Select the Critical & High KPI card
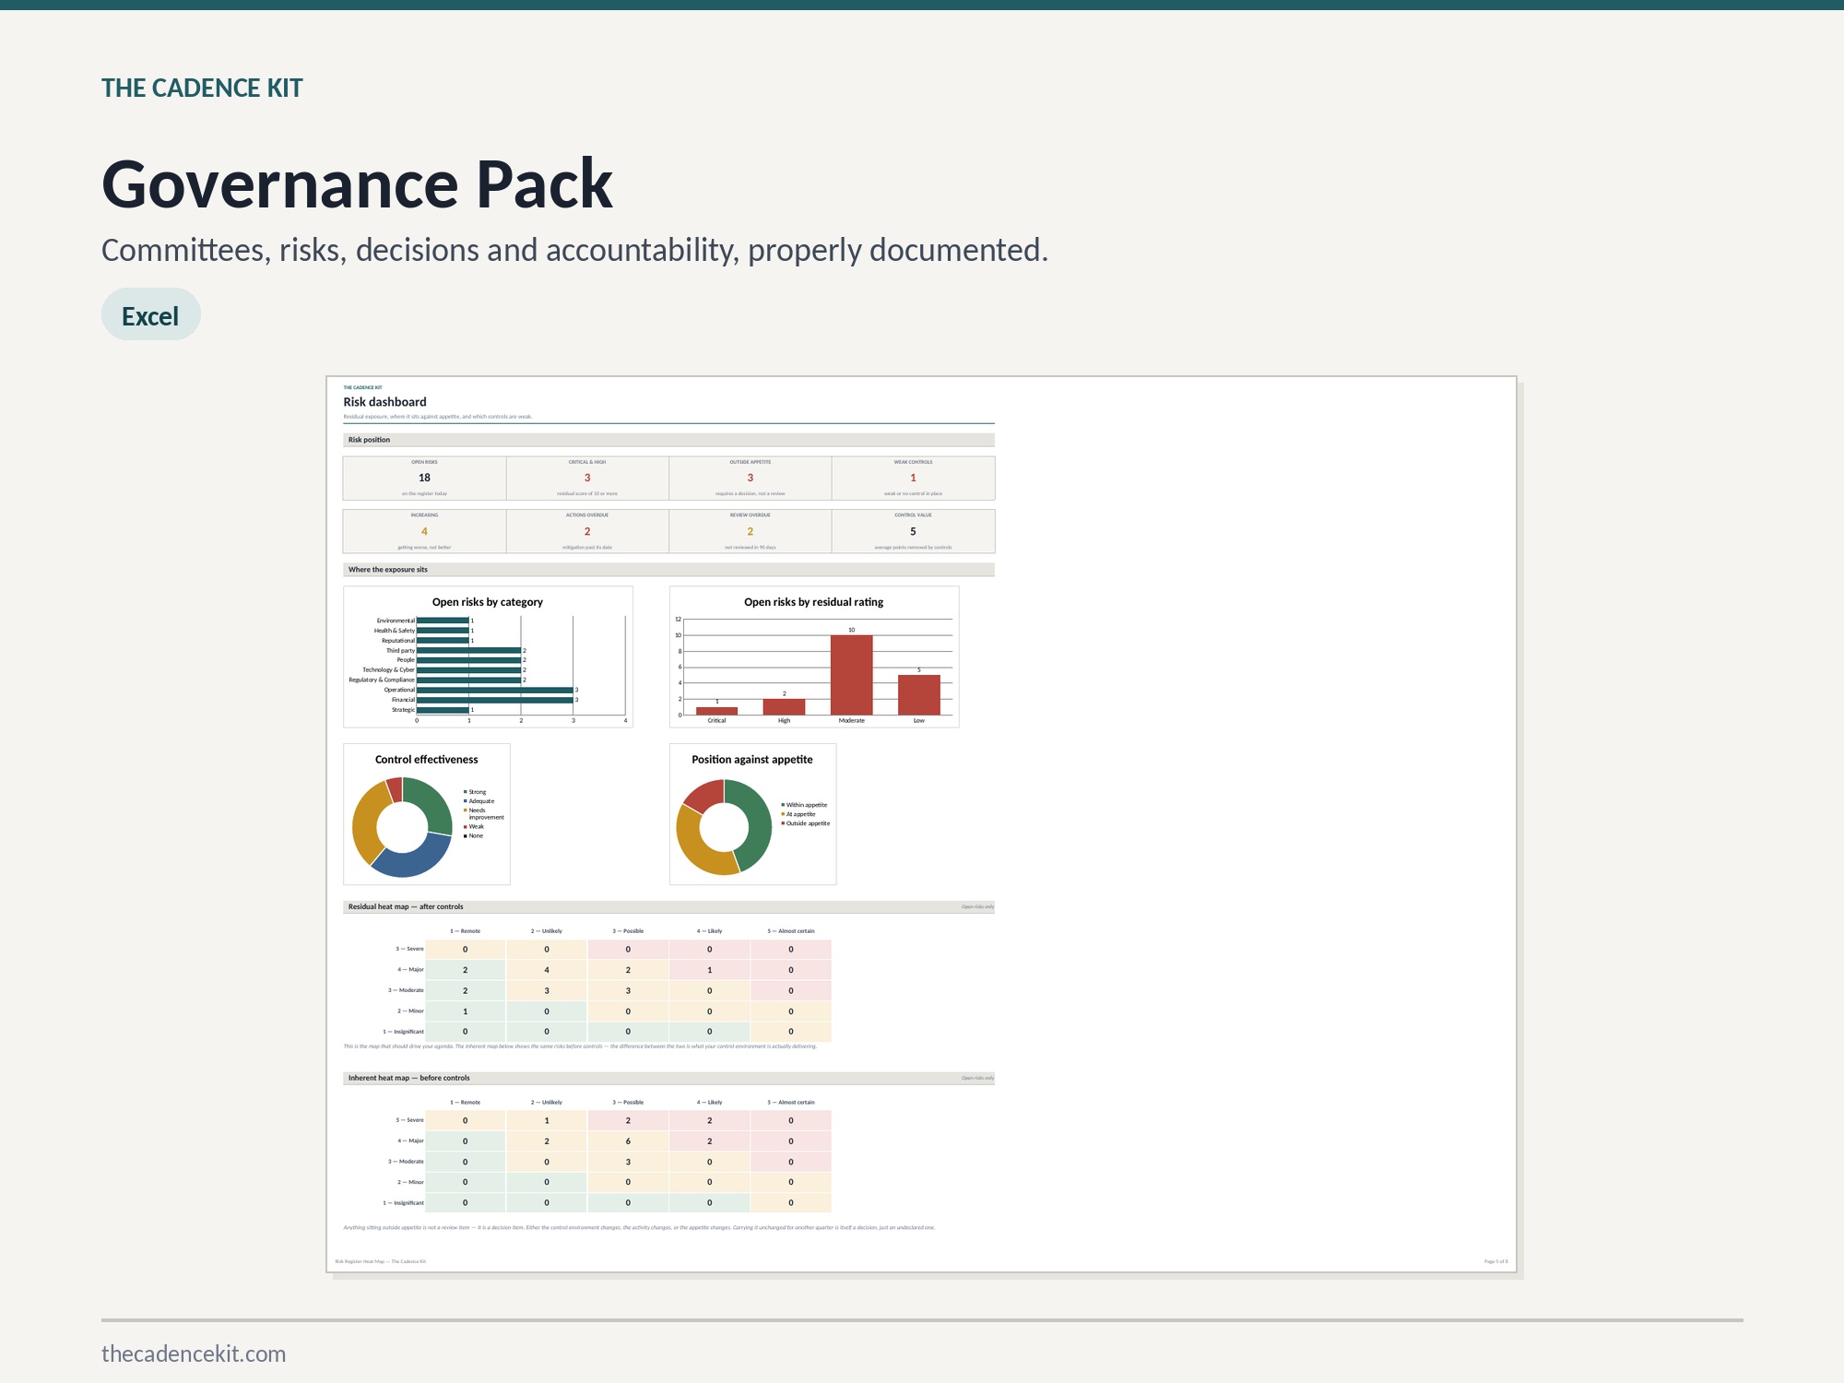The width and height of the screenshot is (1844, 1383). click(587, 479)
